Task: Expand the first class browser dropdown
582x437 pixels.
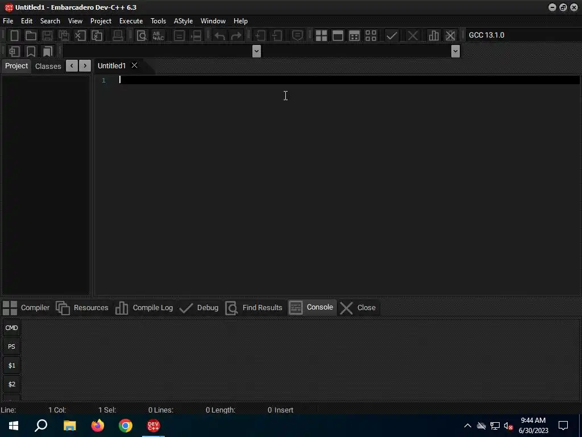Action: [256, 51]
